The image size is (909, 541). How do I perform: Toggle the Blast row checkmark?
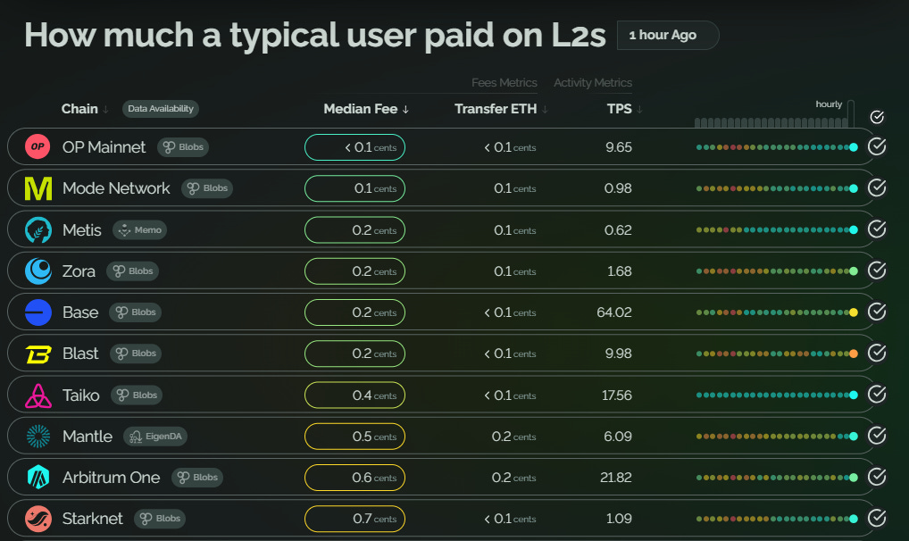pyautogui.click(x=877, y=354)
